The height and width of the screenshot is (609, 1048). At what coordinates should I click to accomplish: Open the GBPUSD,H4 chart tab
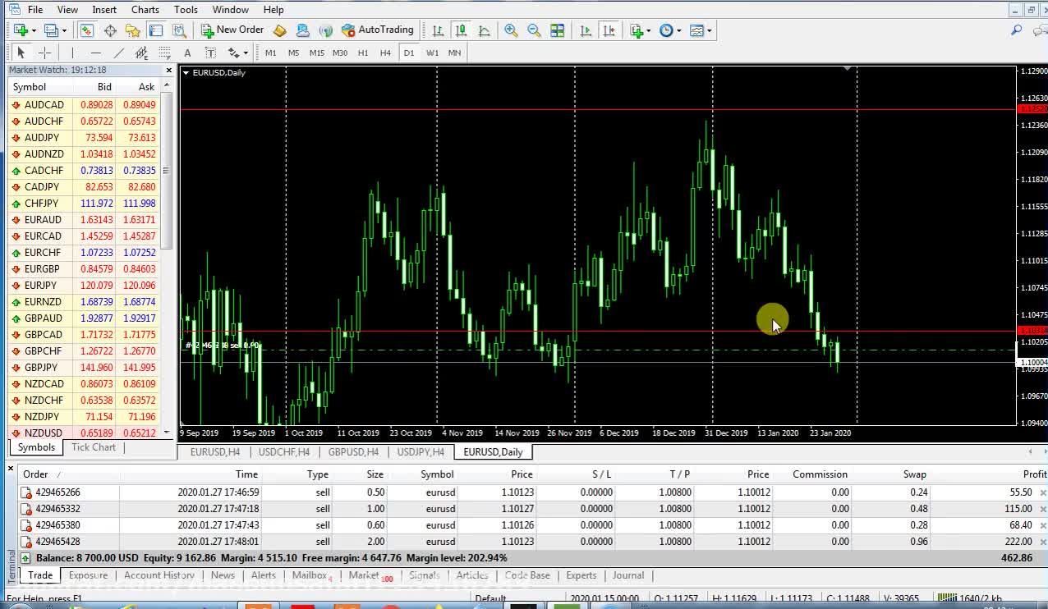click(353, 452)
